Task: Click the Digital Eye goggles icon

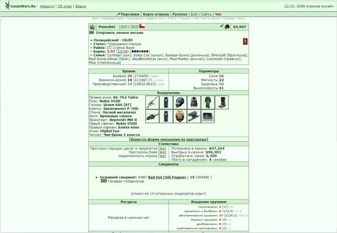Action: (x=194, y=116)
